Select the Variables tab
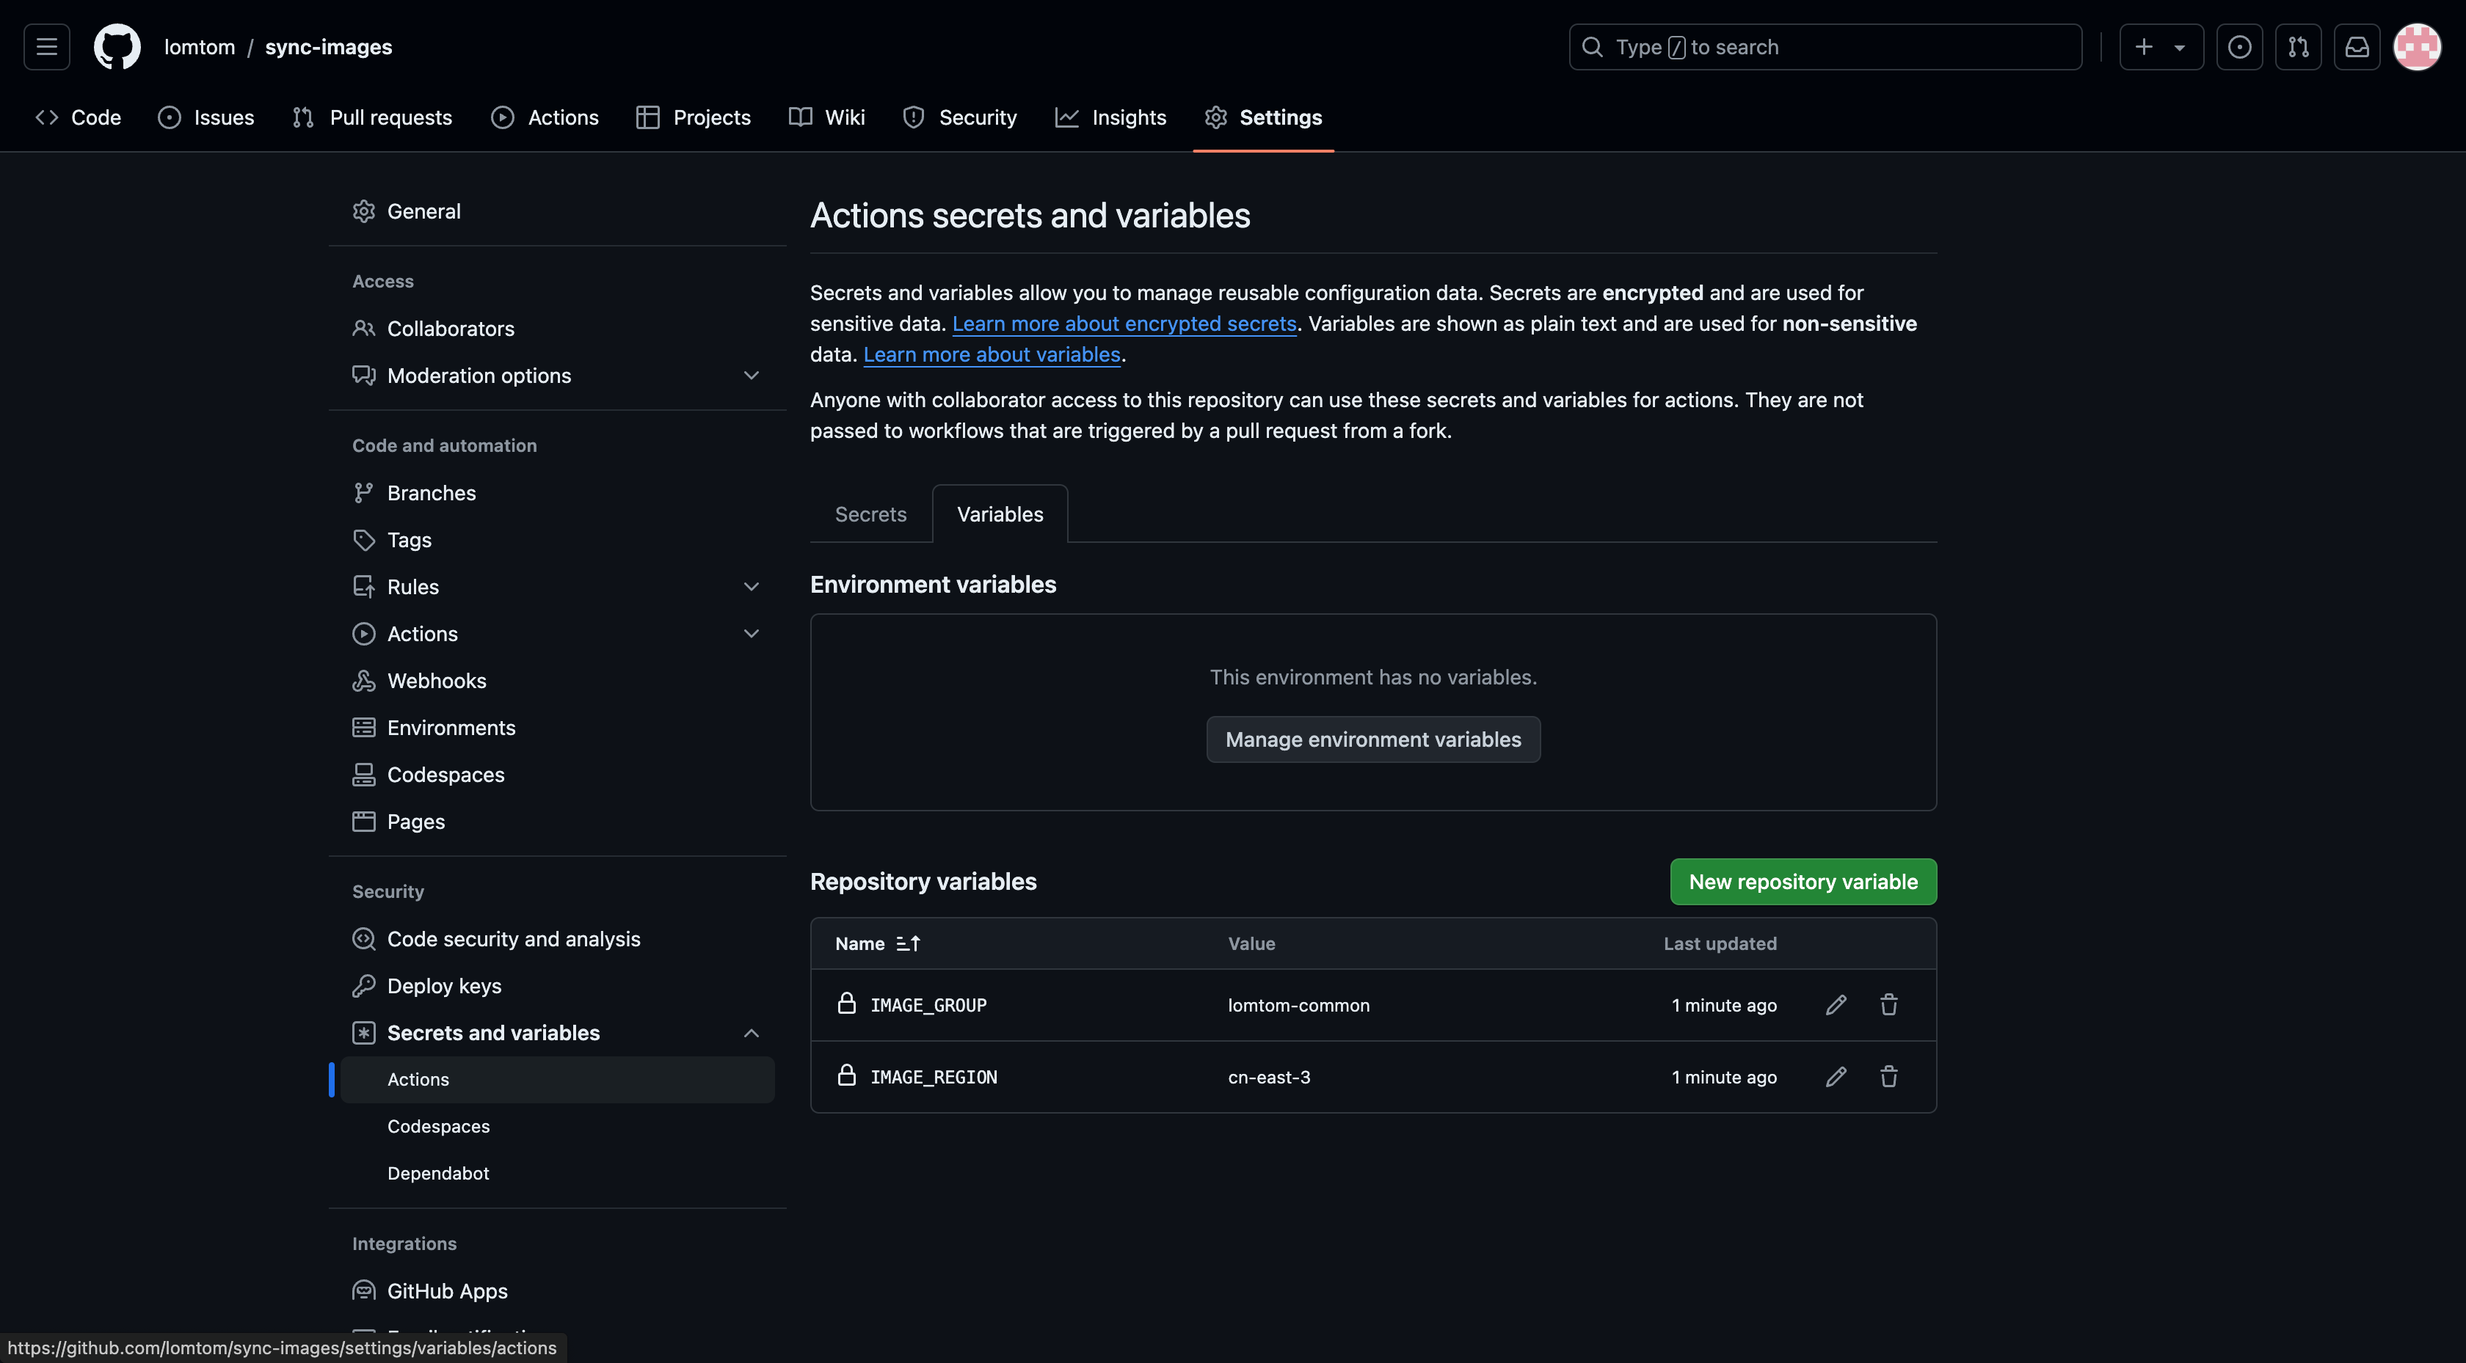The width and height of the screenshot is (2466, 1363). pyautogui.click(x=1000, y=514)
